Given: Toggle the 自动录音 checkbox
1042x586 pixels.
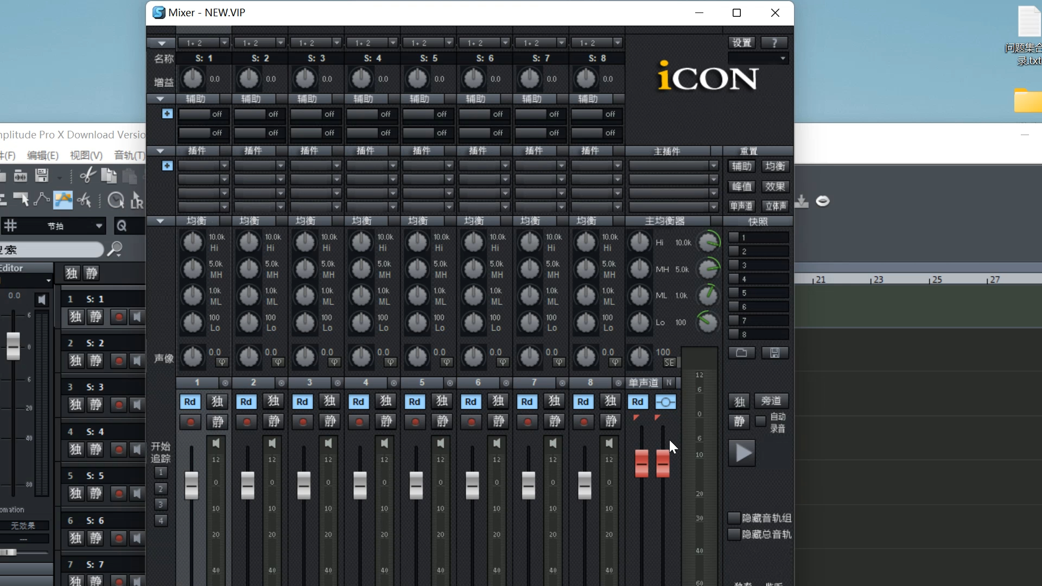Looking at the screenshot, I should click(761, 422).
